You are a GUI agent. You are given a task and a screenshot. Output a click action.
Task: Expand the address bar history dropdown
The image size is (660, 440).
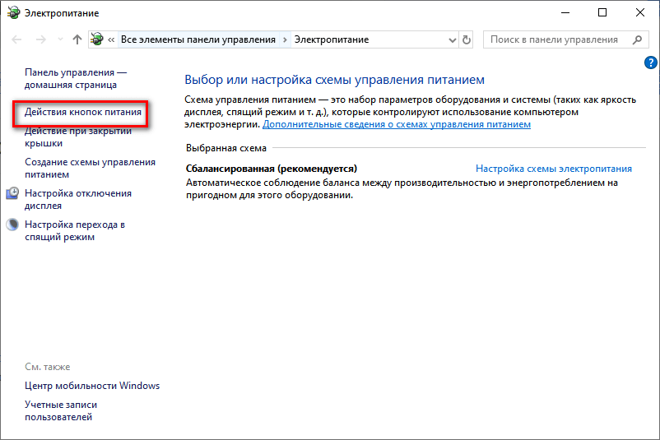click(453, 40)
